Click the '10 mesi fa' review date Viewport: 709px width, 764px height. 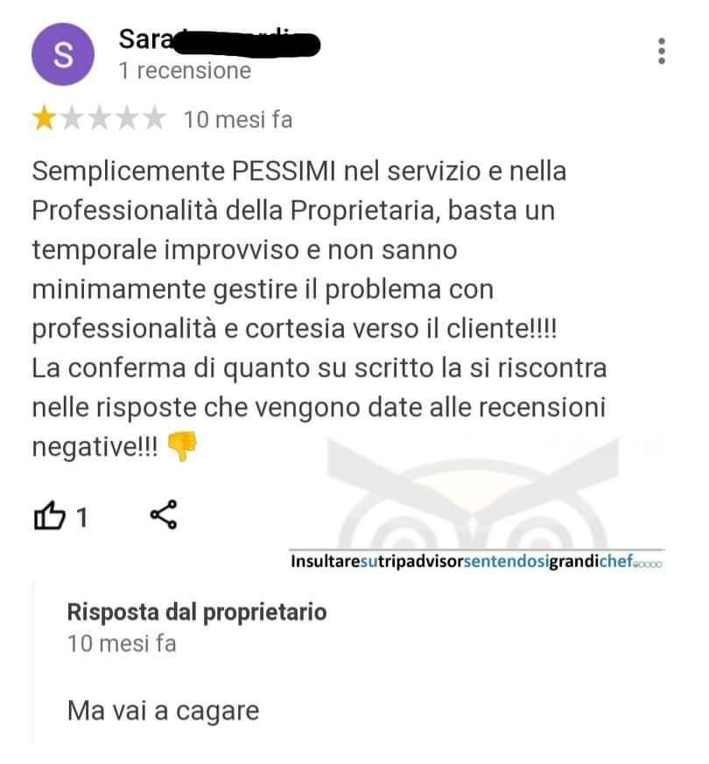238,120
